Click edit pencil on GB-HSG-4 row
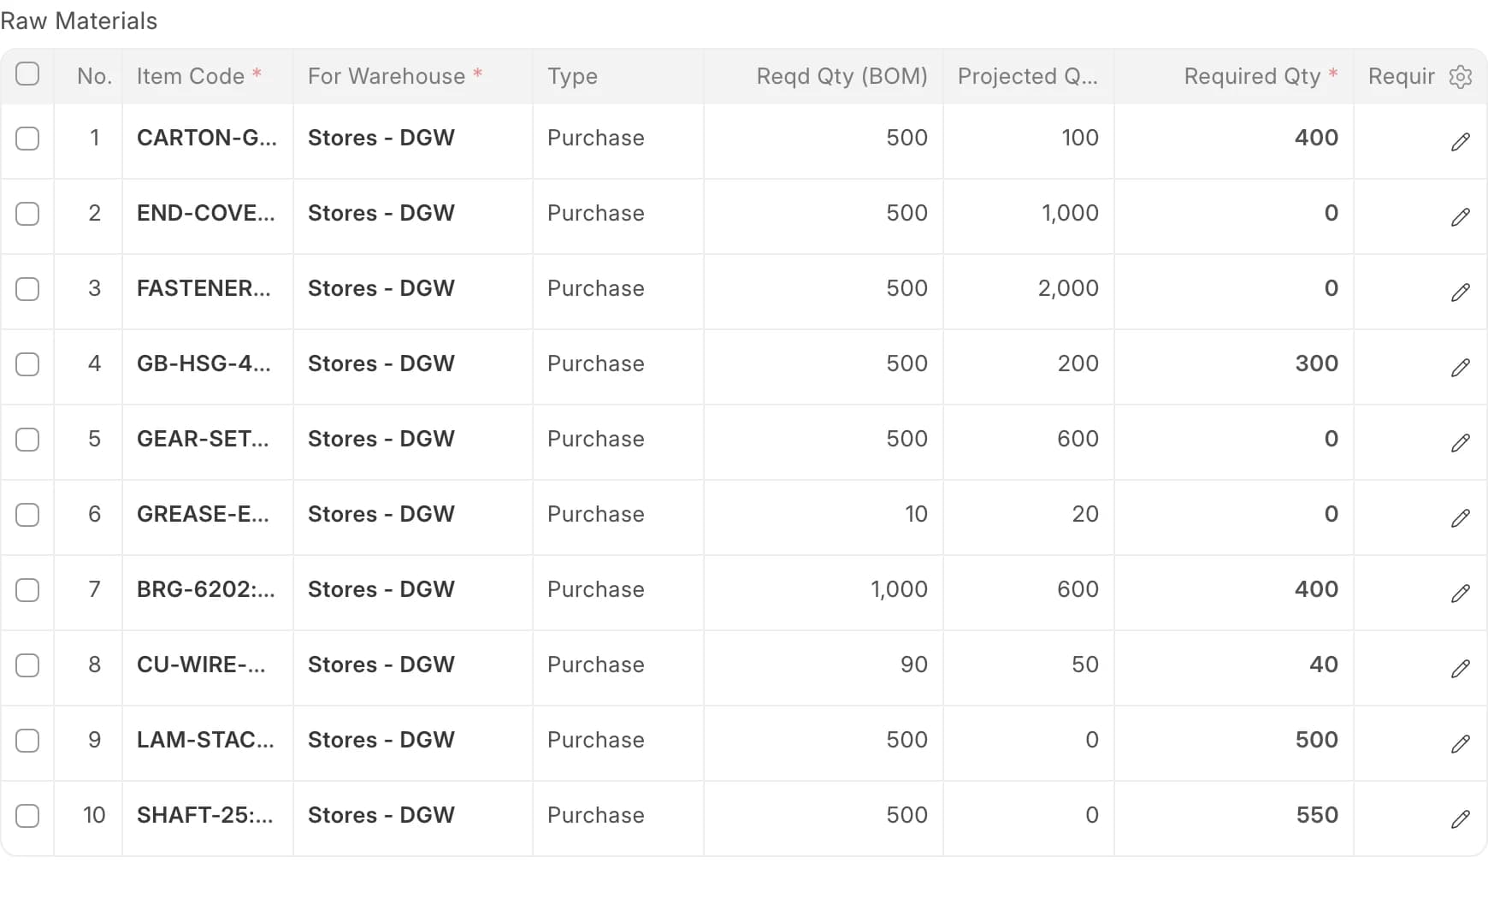The height and width of the screenshot is (898, 1488). pyautogui.click(x=1461, y=368)
